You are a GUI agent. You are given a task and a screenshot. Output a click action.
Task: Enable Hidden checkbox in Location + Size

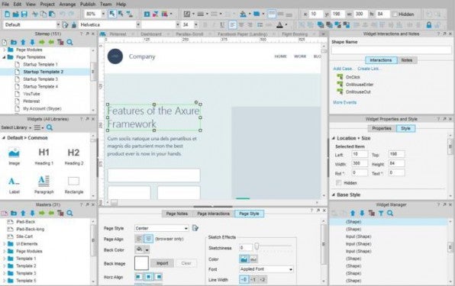[x=338, y=183]
